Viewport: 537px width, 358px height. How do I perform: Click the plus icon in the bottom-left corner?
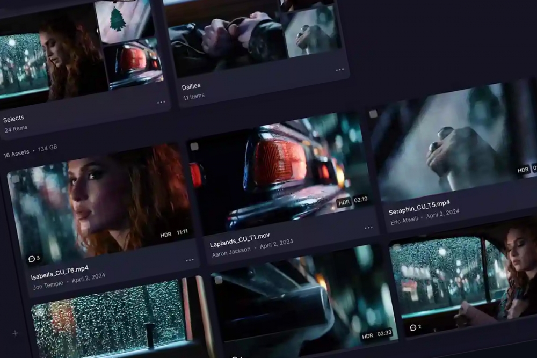coord(15,333)
